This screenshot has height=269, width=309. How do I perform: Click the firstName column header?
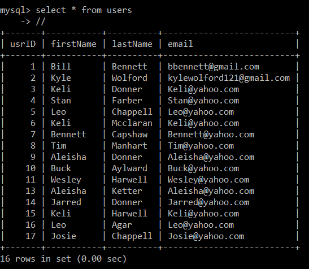[73, 44]
